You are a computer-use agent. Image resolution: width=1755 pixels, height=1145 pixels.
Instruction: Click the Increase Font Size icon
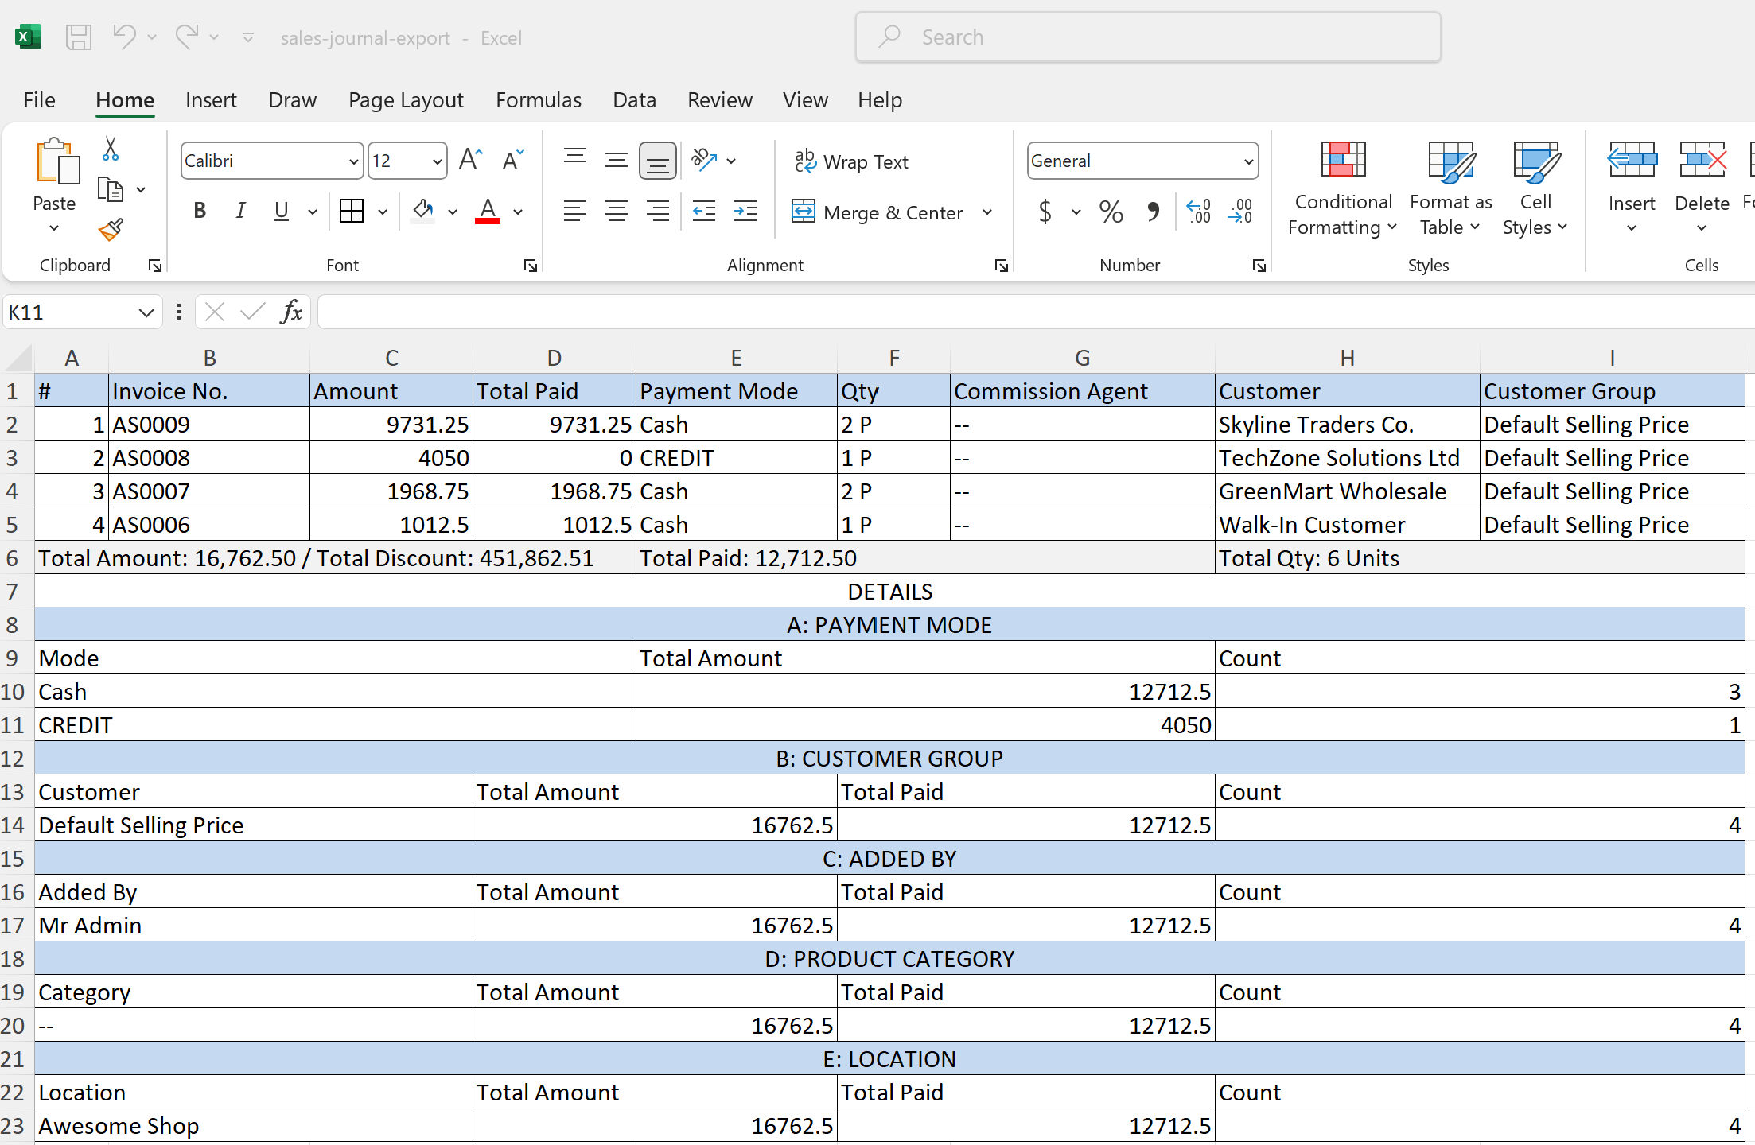coord(470,161)
